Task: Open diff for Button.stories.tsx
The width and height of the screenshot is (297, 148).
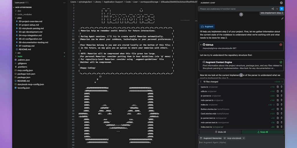Action: coord(278,109)
